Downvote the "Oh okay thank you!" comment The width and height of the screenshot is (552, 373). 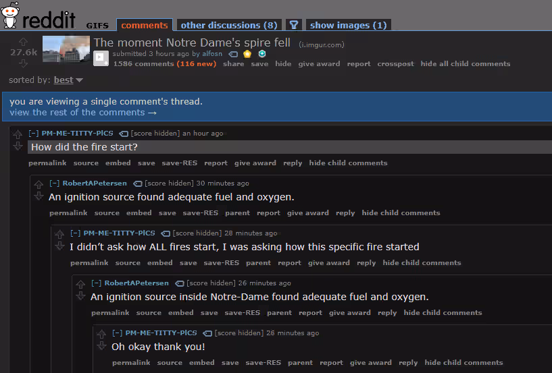pos(101,346)
